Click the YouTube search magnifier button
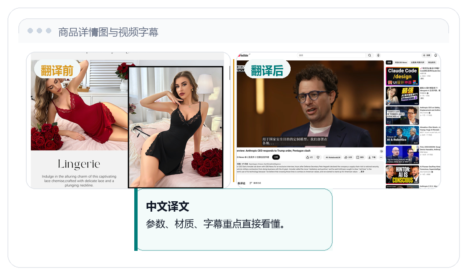The height and width of the screenshot is (275, 467). [x=369, y=55]
